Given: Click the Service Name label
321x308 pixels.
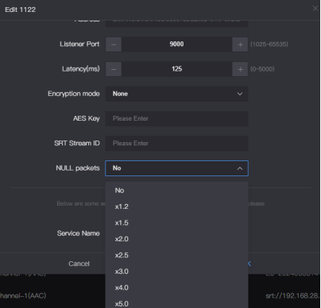Looking at the screenshot, I should [x=79, y=233].
